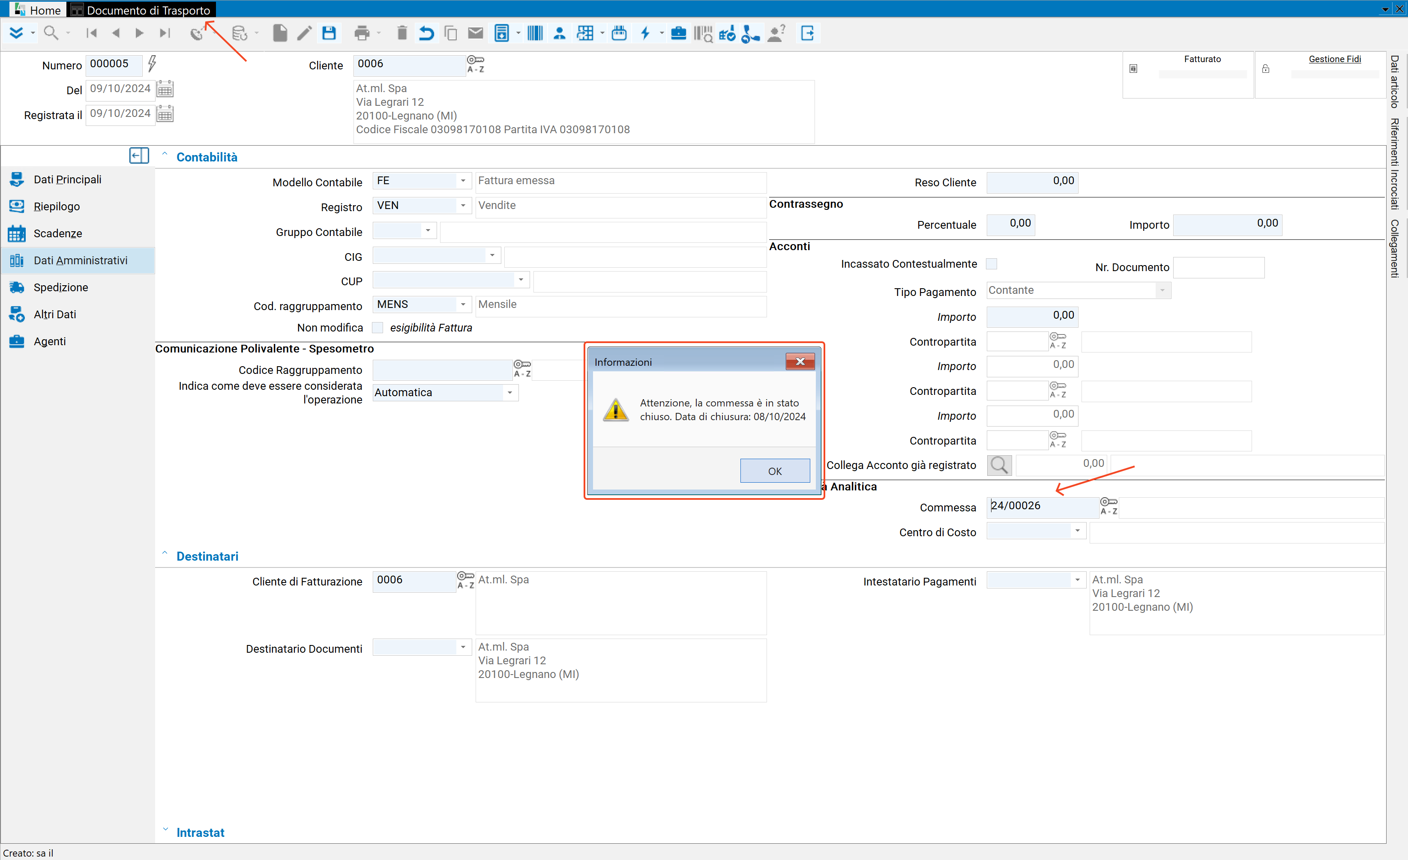Click the Delete trash can toolbar icon
The image size is (1408, 860).
tap(402, 33)
